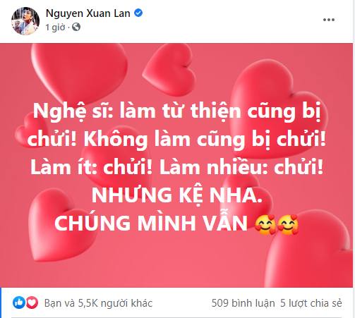Open Nguyen Xuan Lan's profile picture
Screen dimensions: 355x318
click(25, 21)
